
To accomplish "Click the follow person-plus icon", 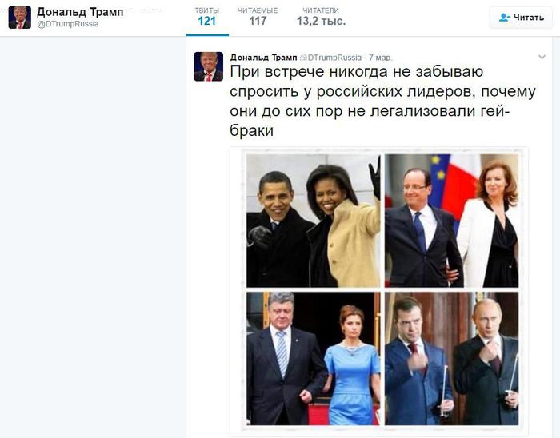I will (504, 17).
